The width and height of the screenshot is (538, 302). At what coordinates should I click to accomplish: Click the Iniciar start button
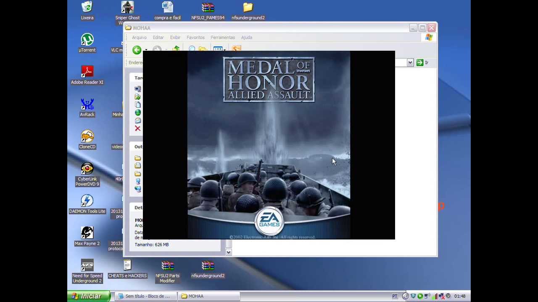[89, 296]
